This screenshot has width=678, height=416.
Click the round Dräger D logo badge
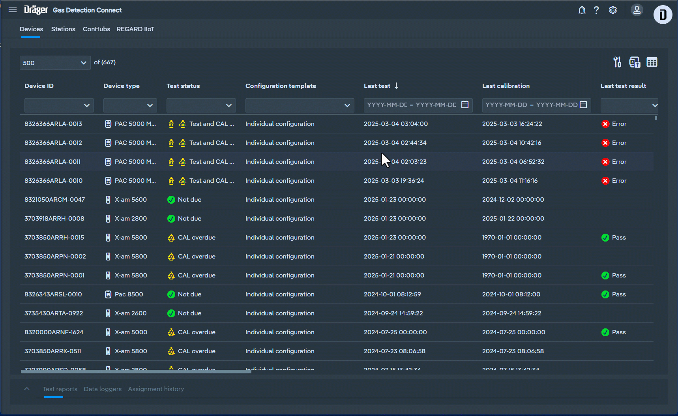663,15
